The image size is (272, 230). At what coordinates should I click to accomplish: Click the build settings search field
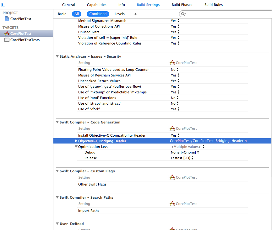[226, 14]
